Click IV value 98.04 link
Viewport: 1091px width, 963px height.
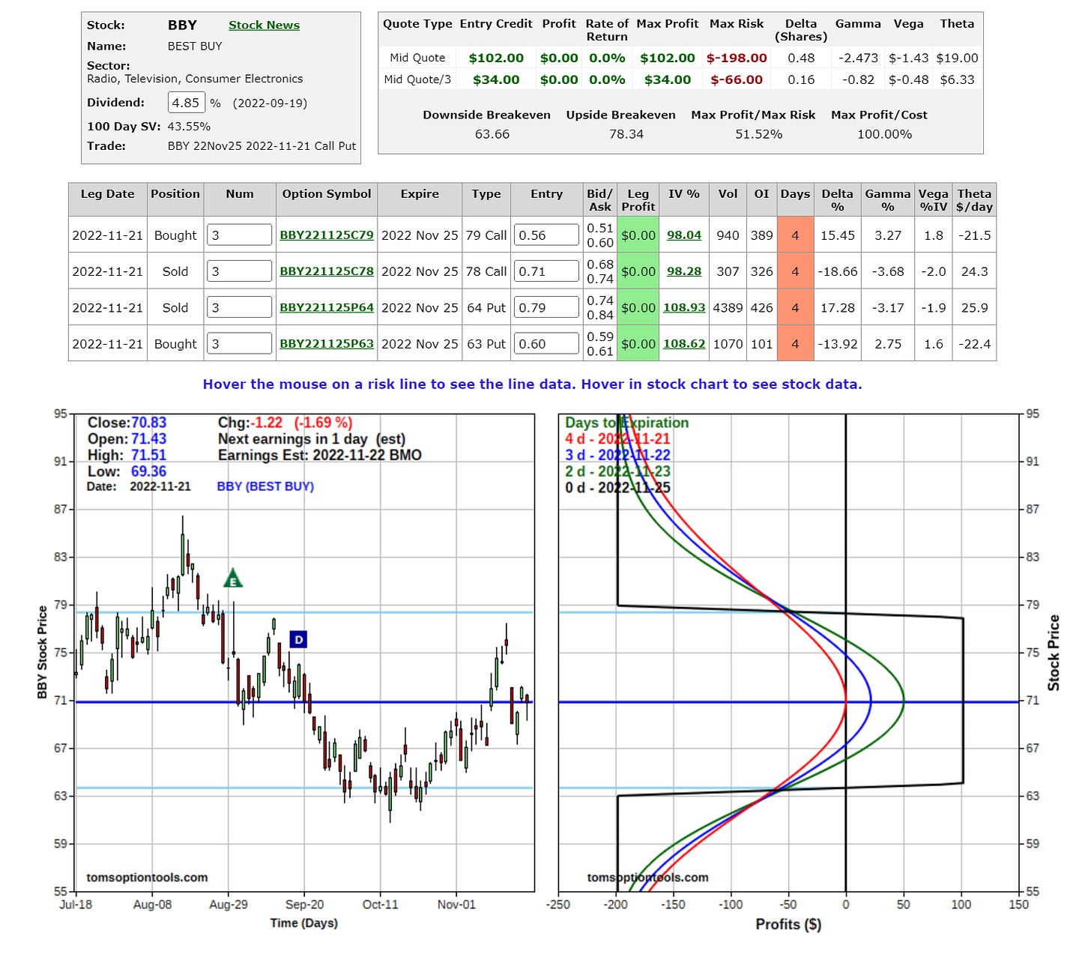pos(684,235)
